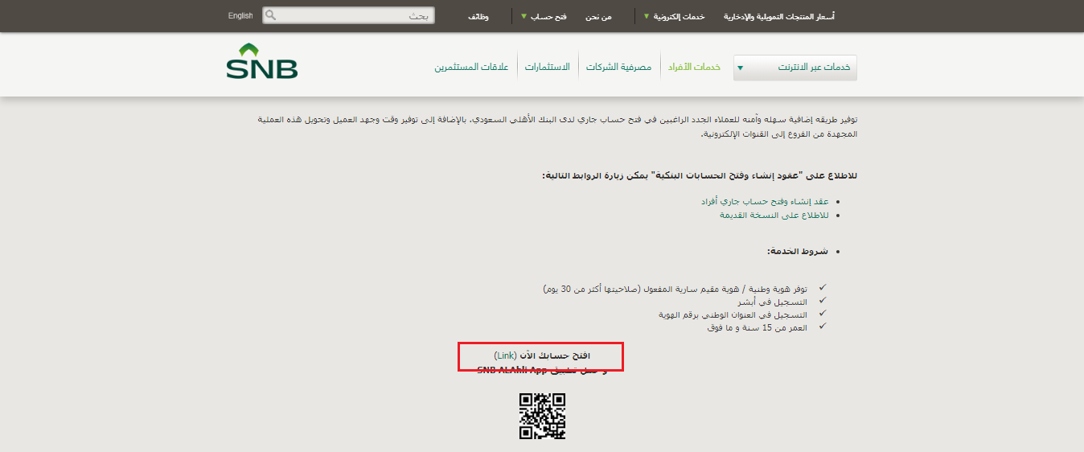Open the وظائف careers page
The width and height of the screenshot is (1084, 452).
click(479, 16)
